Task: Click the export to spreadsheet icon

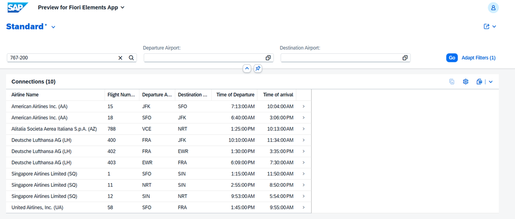Action: pyautogui.click(x=479, y=82)
